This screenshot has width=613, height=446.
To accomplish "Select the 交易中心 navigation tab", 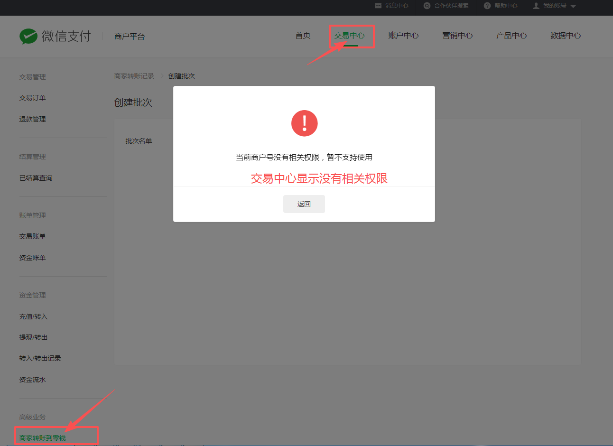I will pyautogui.click(x=349, y=36).
